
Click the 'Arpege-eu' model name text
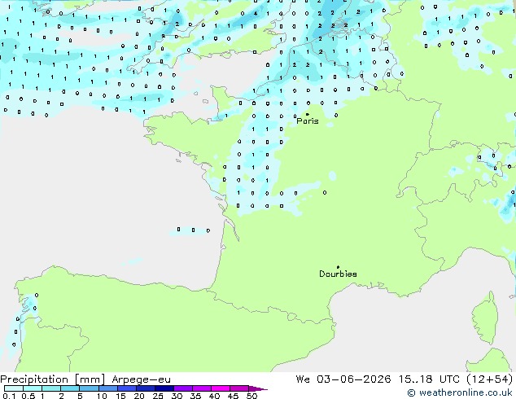coord(141,379)
